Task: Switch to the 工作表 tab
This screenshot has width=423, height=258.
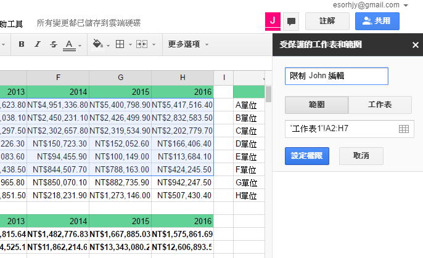Action: pyautogui.click(x=380, y=105)
